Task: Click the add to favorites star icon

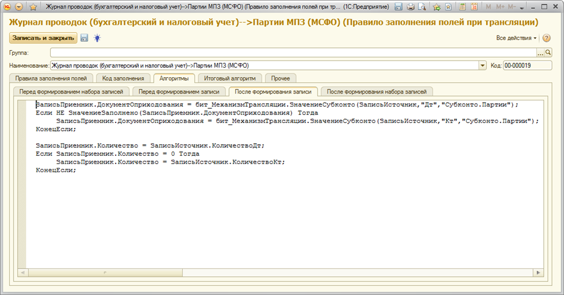Action: click(x=436, y=7)
